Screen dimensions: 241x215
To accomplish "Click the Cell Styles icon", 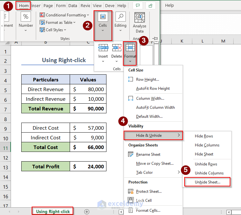I will coord(42,30).
